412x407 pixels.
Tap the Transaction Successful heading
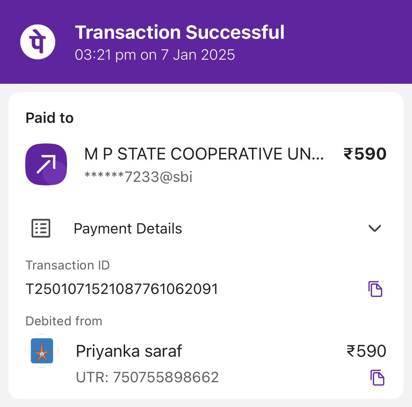click(180, 32)
